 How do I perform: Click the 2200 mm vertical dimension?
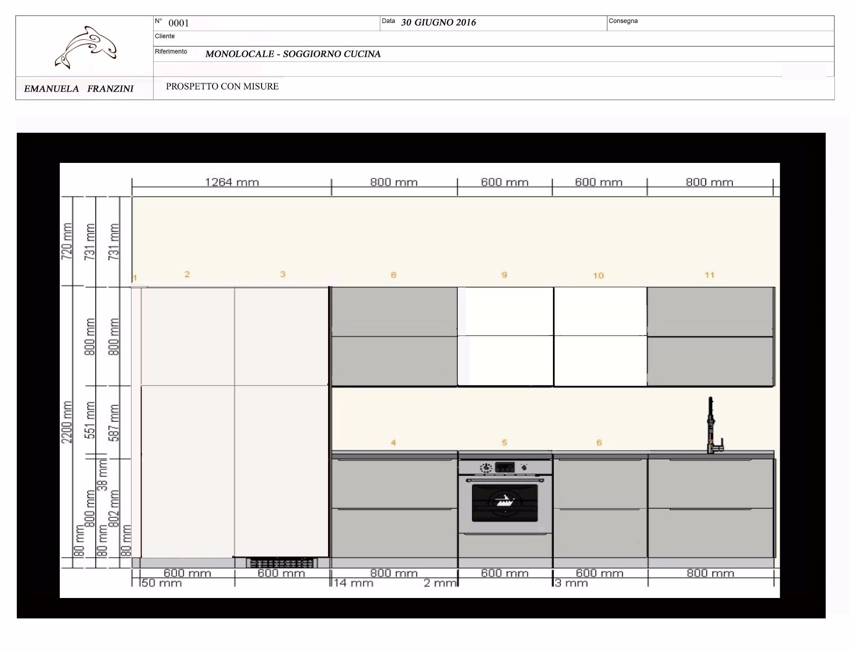coord(66,422)
